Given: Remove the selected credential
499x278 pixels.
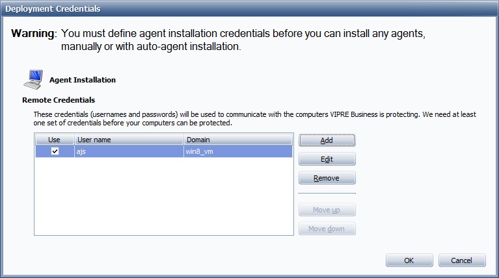Looking at the screenshot, I should tap(327, 178).
